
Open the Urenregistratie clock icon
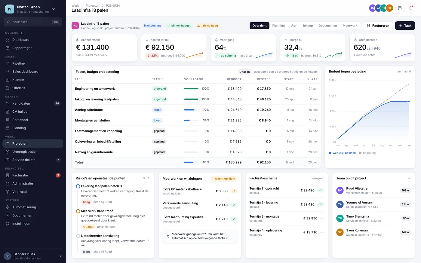coord(8,152)
